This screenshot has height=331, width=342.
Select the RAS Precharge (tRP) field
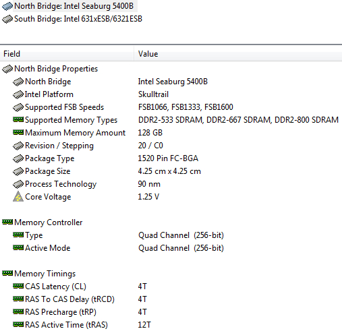[x=61, y=312]
